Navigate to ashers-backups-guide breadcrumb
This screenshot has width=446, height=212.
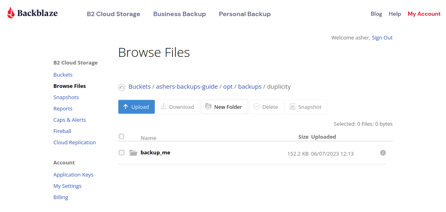187,87
